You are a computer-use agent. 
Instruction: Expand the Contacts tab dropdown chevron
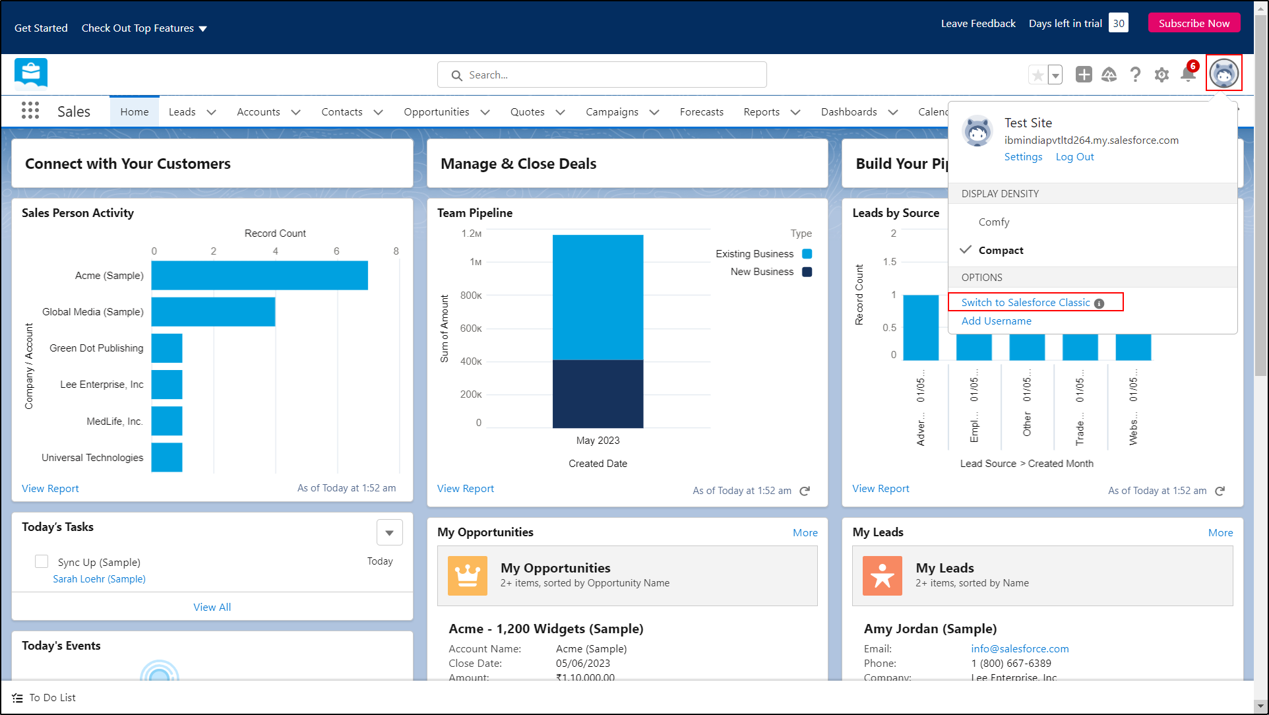(x=379, y=112)
